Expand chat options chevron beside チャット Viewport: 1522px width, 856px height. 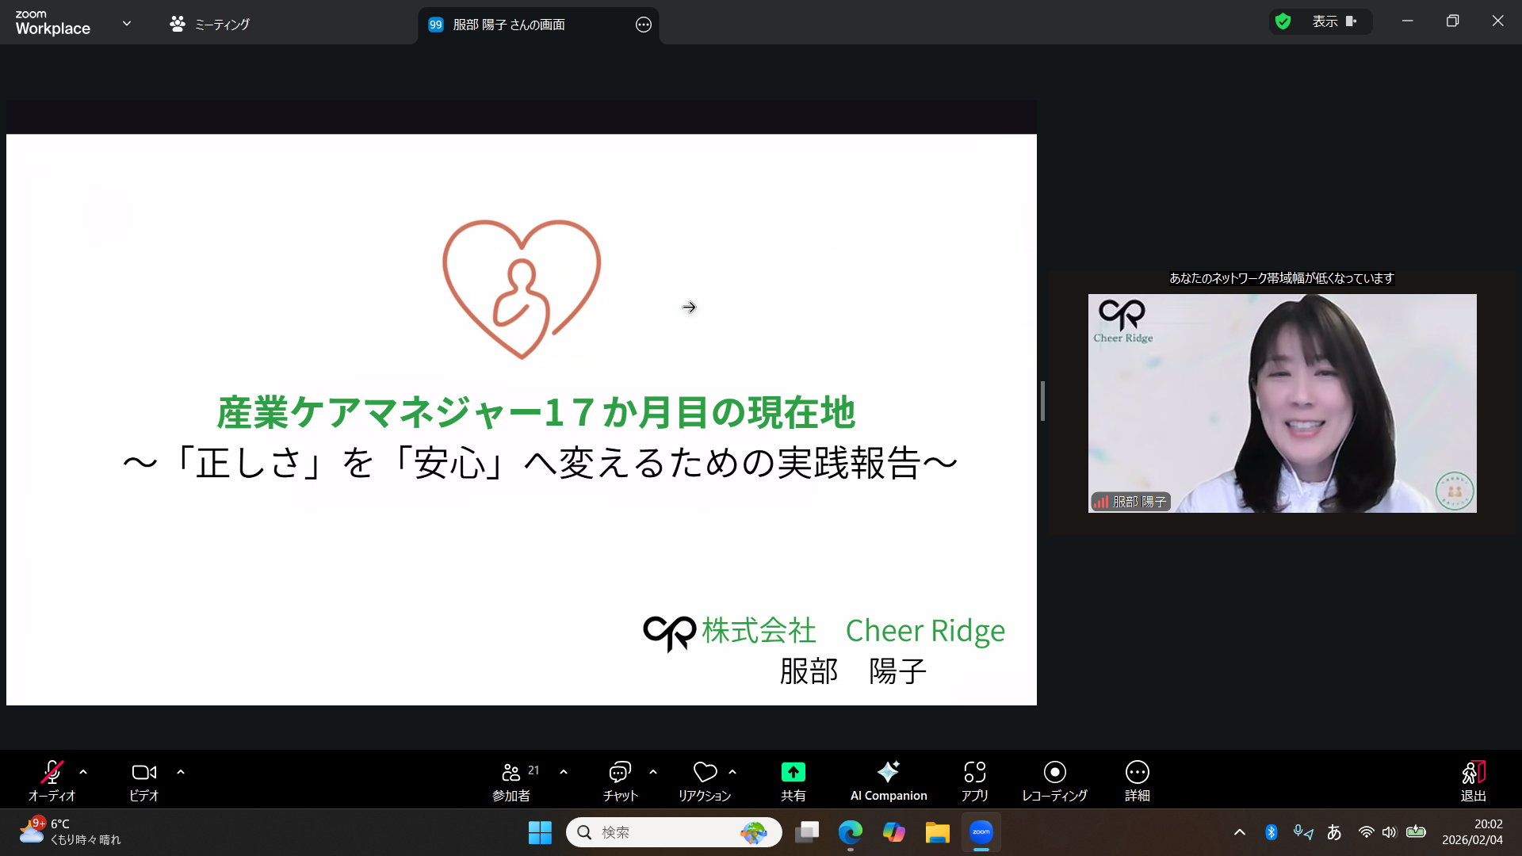tap(653, 771)
